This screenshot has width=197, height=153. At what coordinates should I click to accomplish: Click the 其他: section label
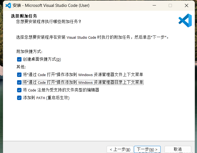point(21,67)
